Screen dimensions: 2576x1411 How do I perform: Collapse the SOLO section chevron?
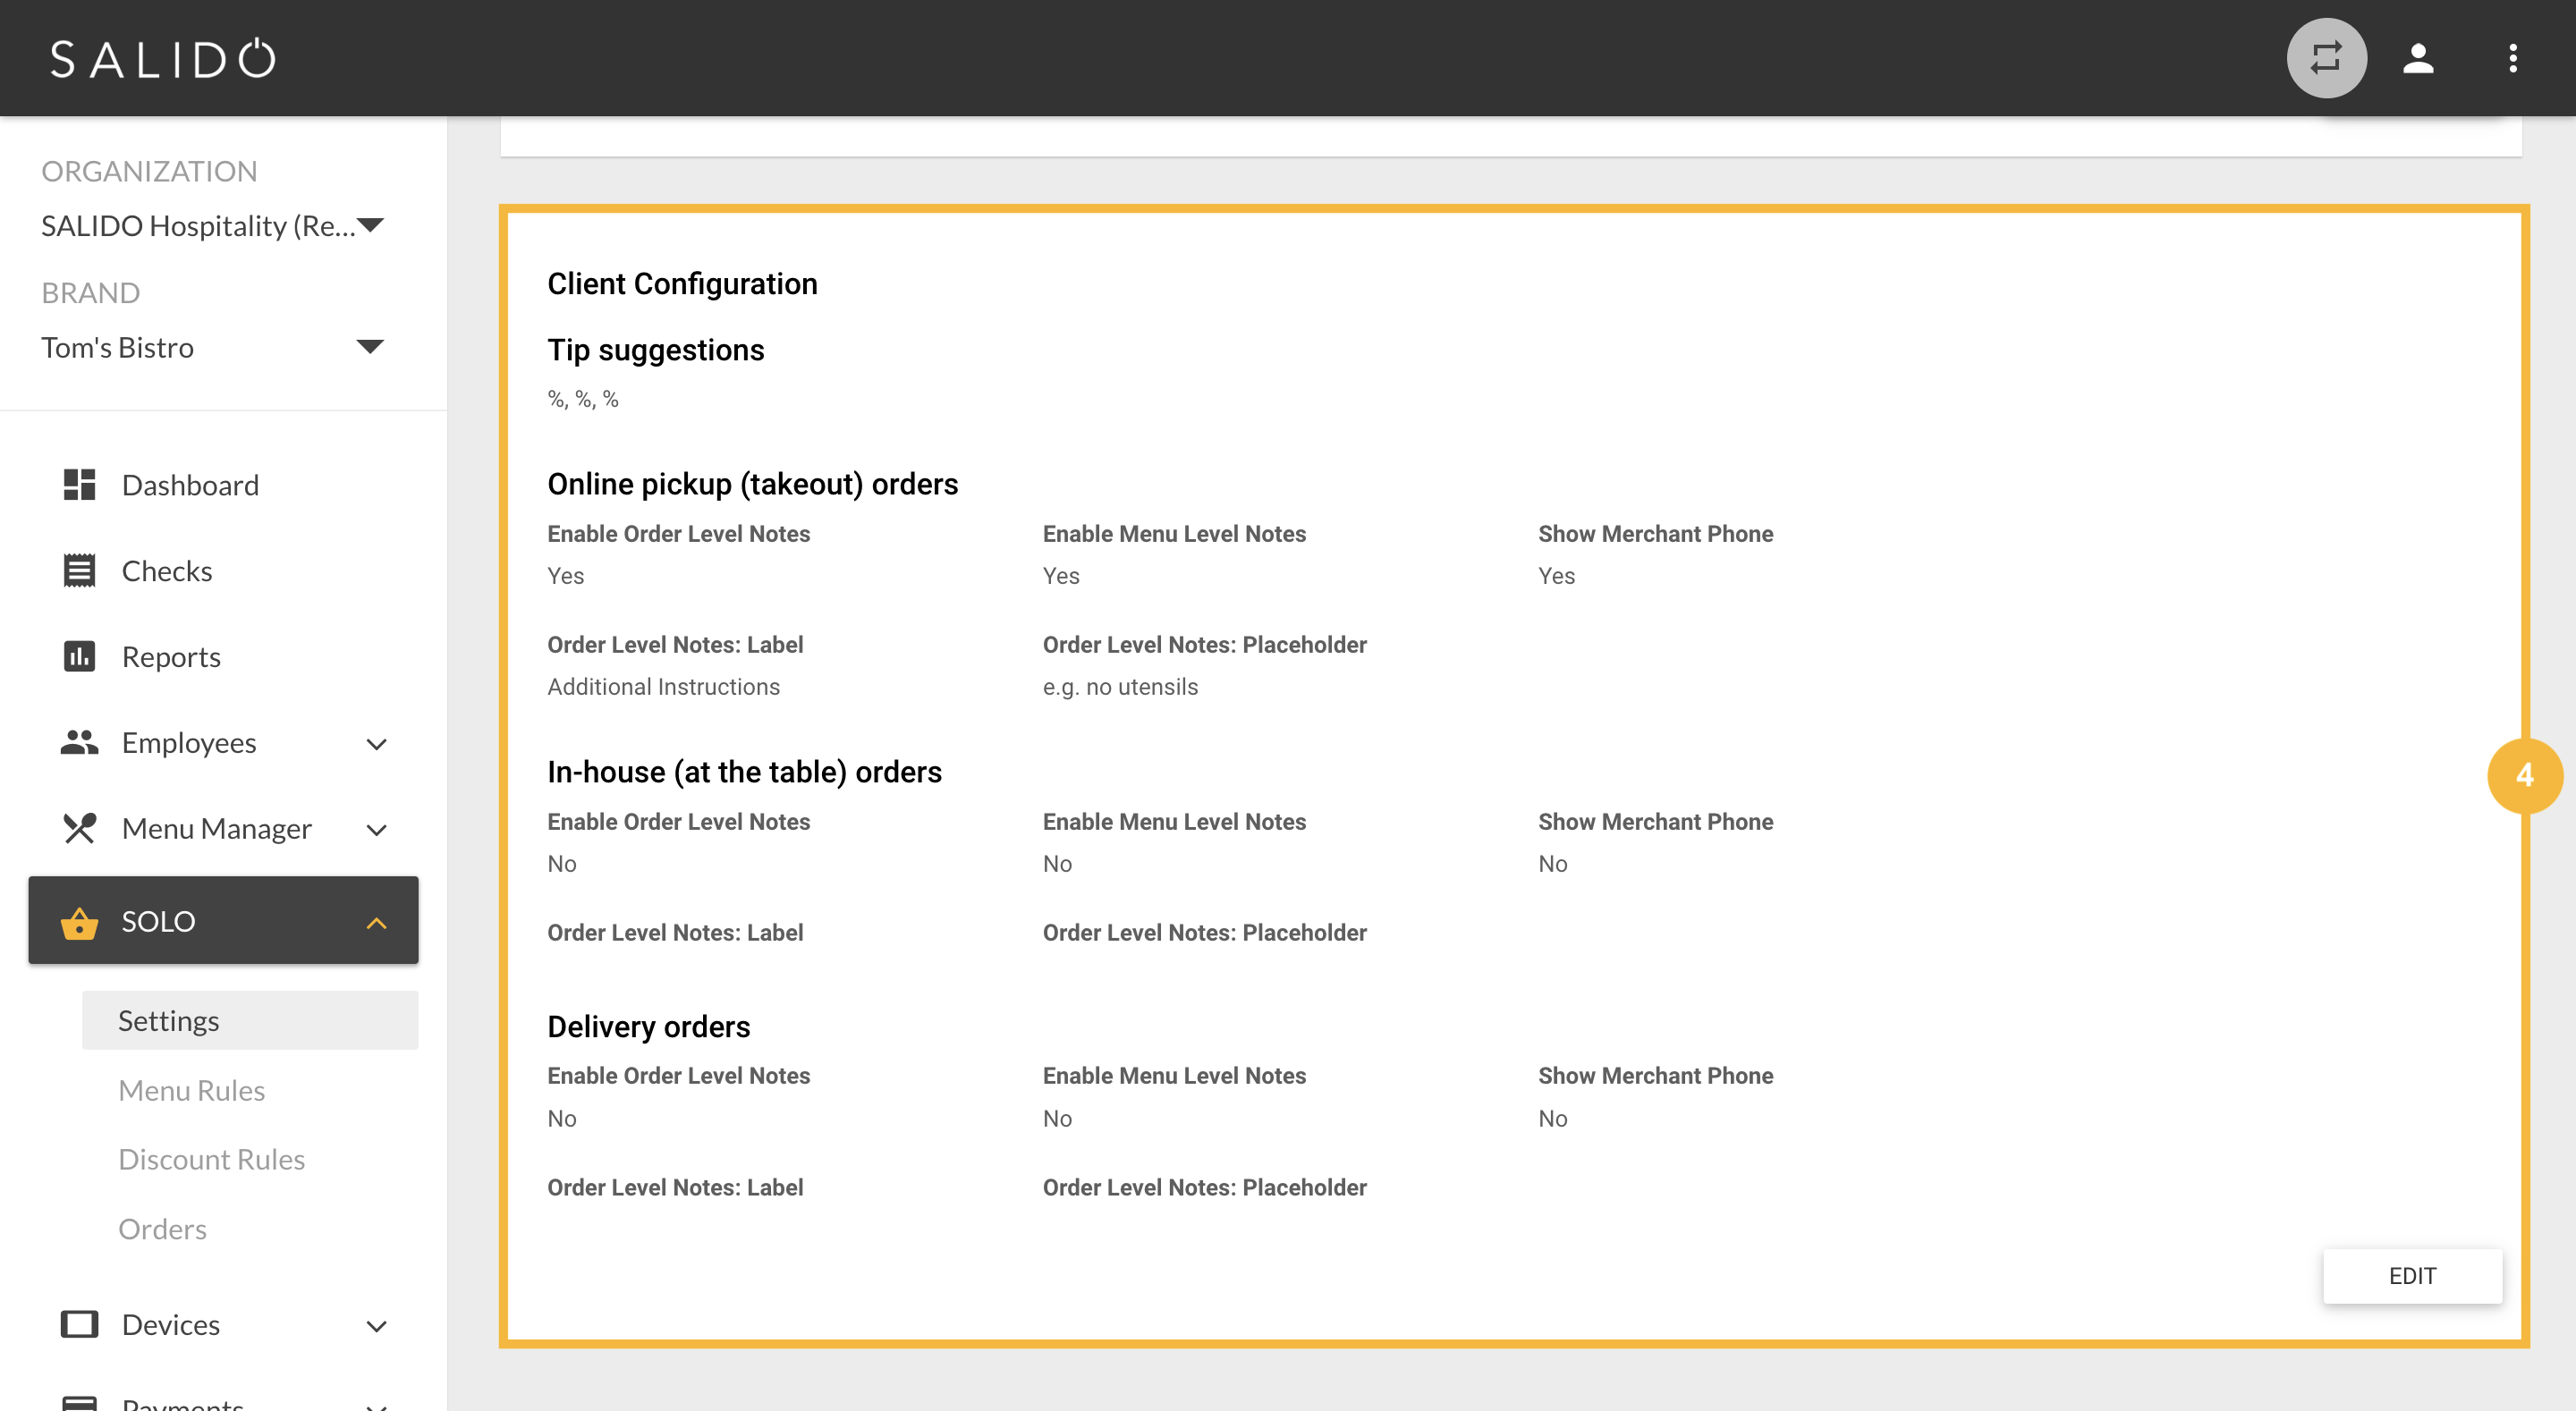tap(377, 923)
